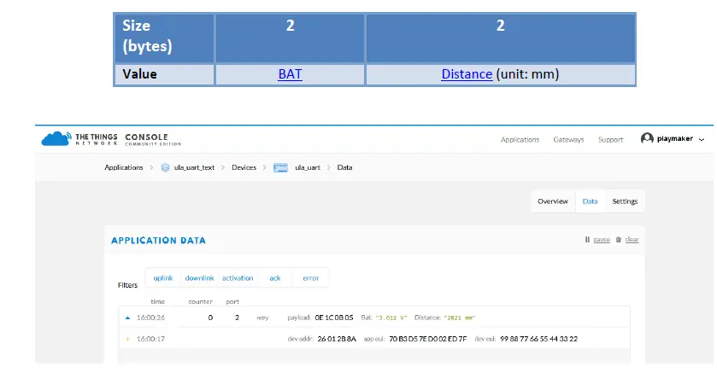
Task: Click the uplink arrow on 16:00:26 row
Action: (127, 318)
